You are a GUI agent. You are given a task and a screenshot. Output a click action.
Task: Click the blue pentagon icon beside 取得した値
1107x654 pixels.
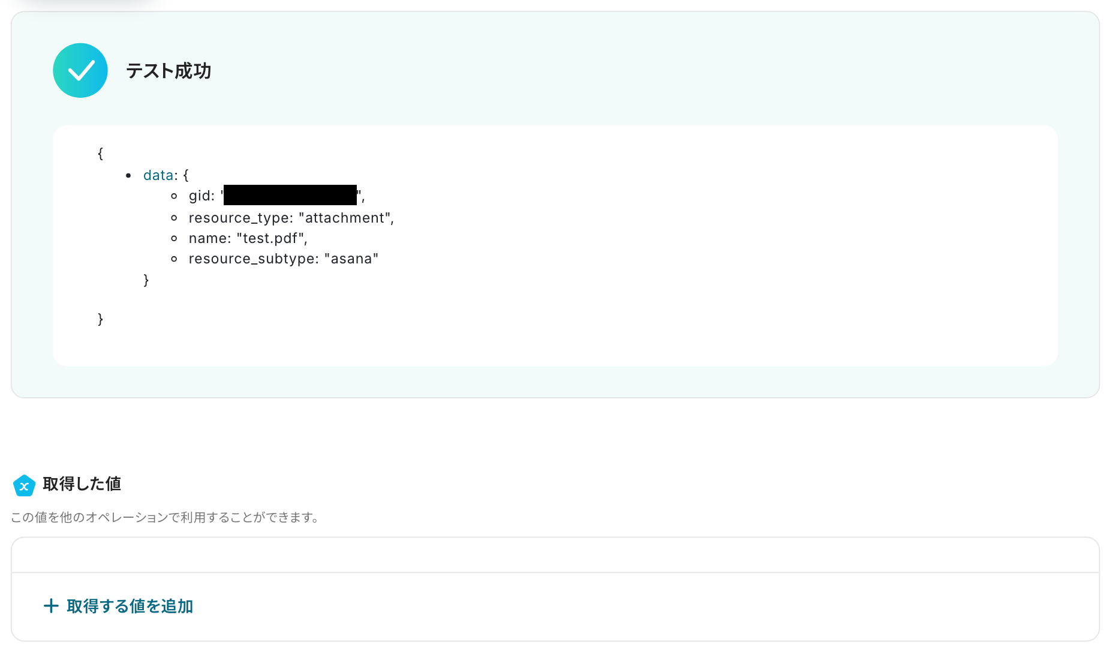click(x=24, y=485)
